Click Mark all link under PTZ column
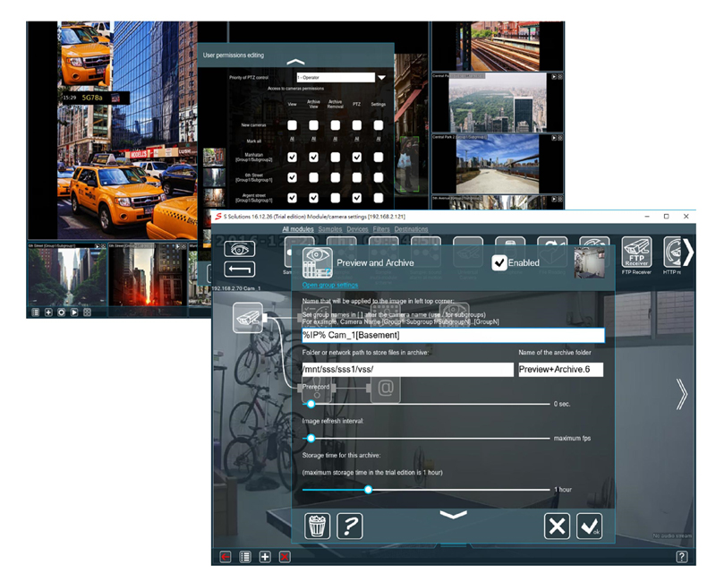 (357, 139)
